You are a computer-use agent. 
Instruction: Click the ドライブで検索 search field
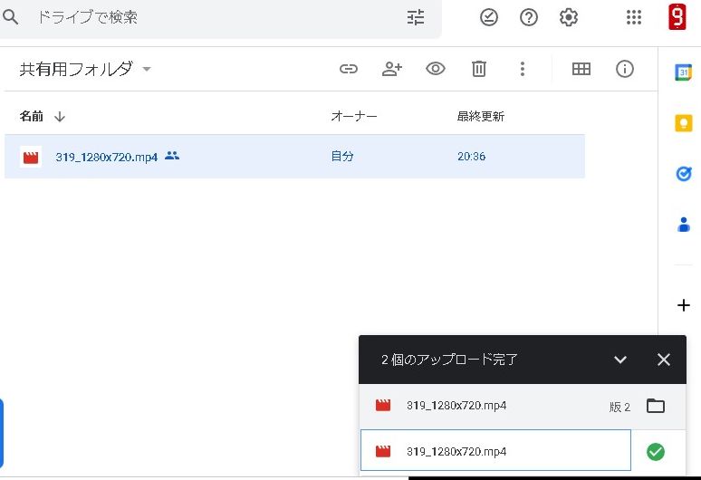[x=208, y=17]
